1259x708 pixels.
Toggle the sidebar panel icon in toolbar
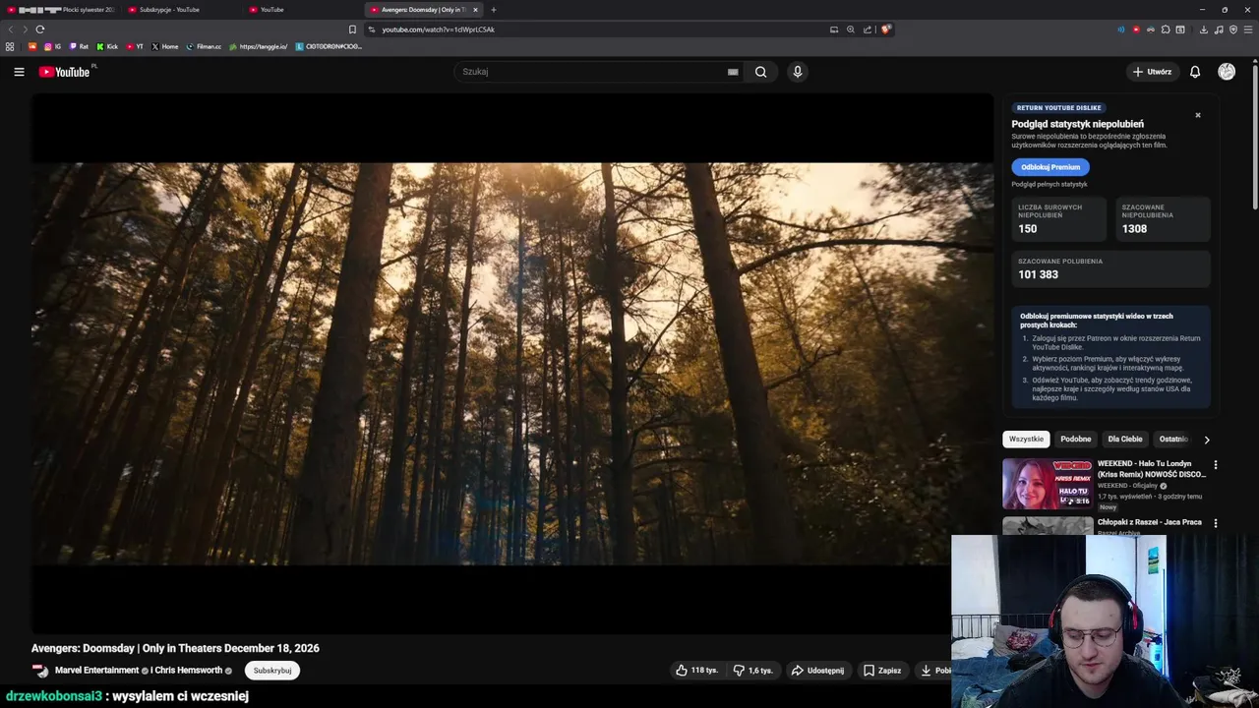[1180, 29]
